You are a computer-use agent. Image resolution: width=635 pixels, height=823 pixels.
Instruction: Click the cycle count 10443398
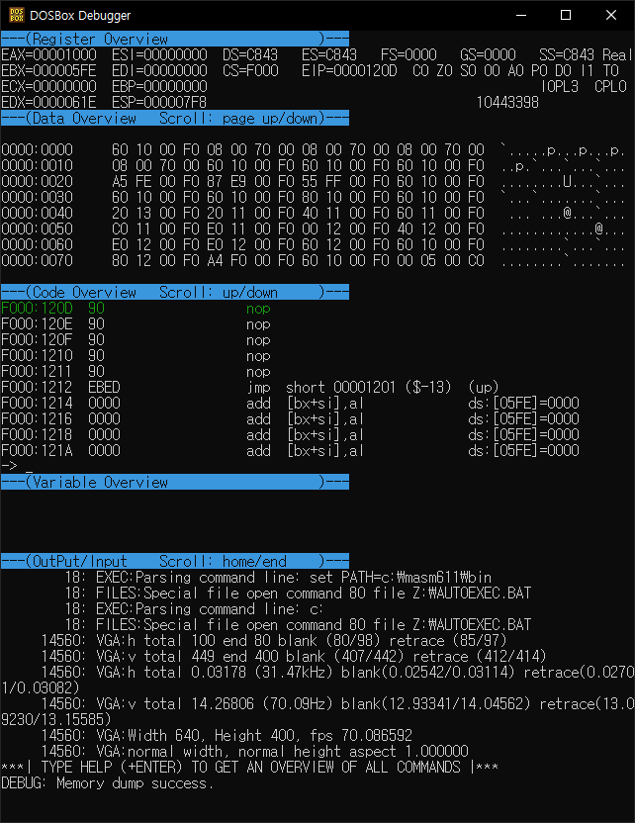click(507, 102)
